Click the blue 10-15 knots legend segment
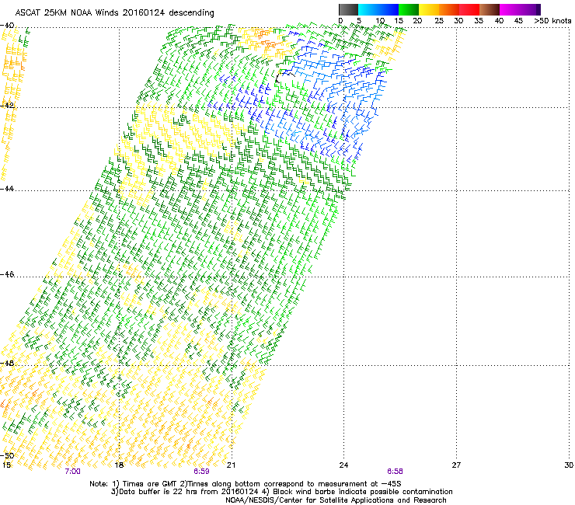 [389, 9]
